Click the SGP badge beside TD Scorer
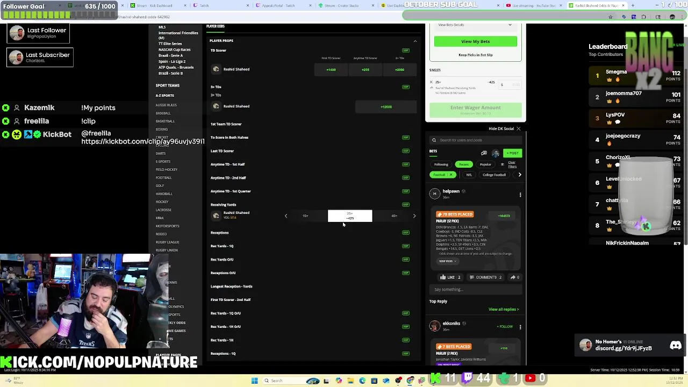 [x=406, y=51]
